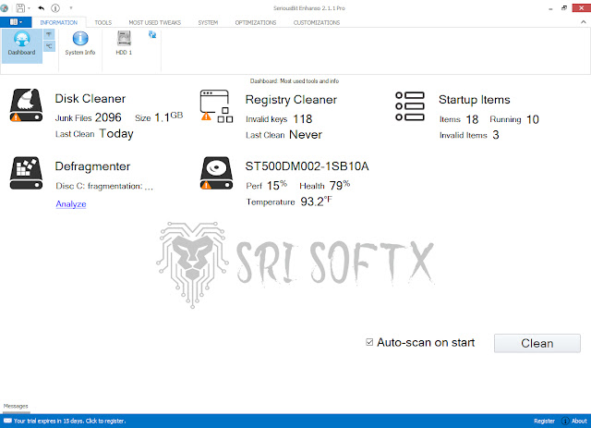Click the Defragmenter drive icon
This screenshot has width=591, height=428.
click(26, 173)
